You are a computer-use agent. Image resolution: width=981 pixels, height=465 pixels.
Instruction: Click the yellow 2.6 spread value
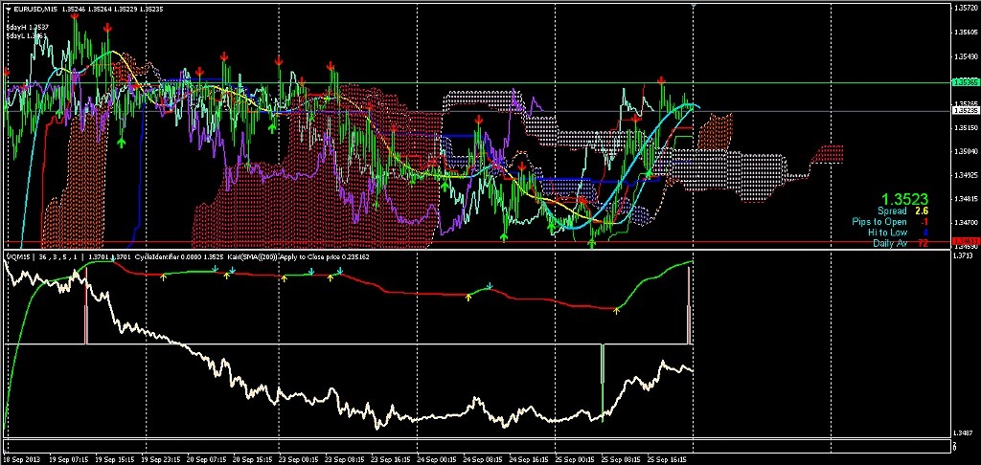pyautogui.click(x=922, y=211)
